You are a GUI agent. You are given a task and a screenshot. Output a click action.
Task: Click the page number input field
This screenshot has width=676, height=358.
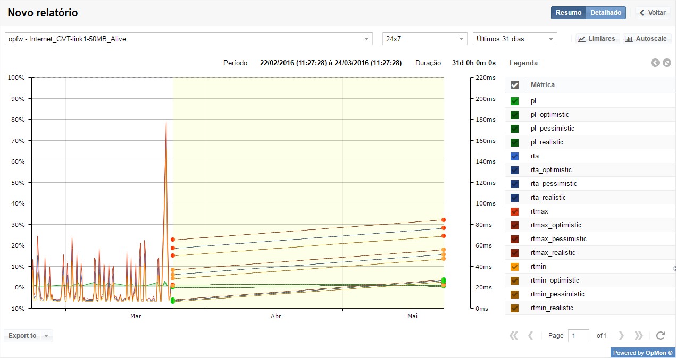pyautogui.click(x=578, y=336)
